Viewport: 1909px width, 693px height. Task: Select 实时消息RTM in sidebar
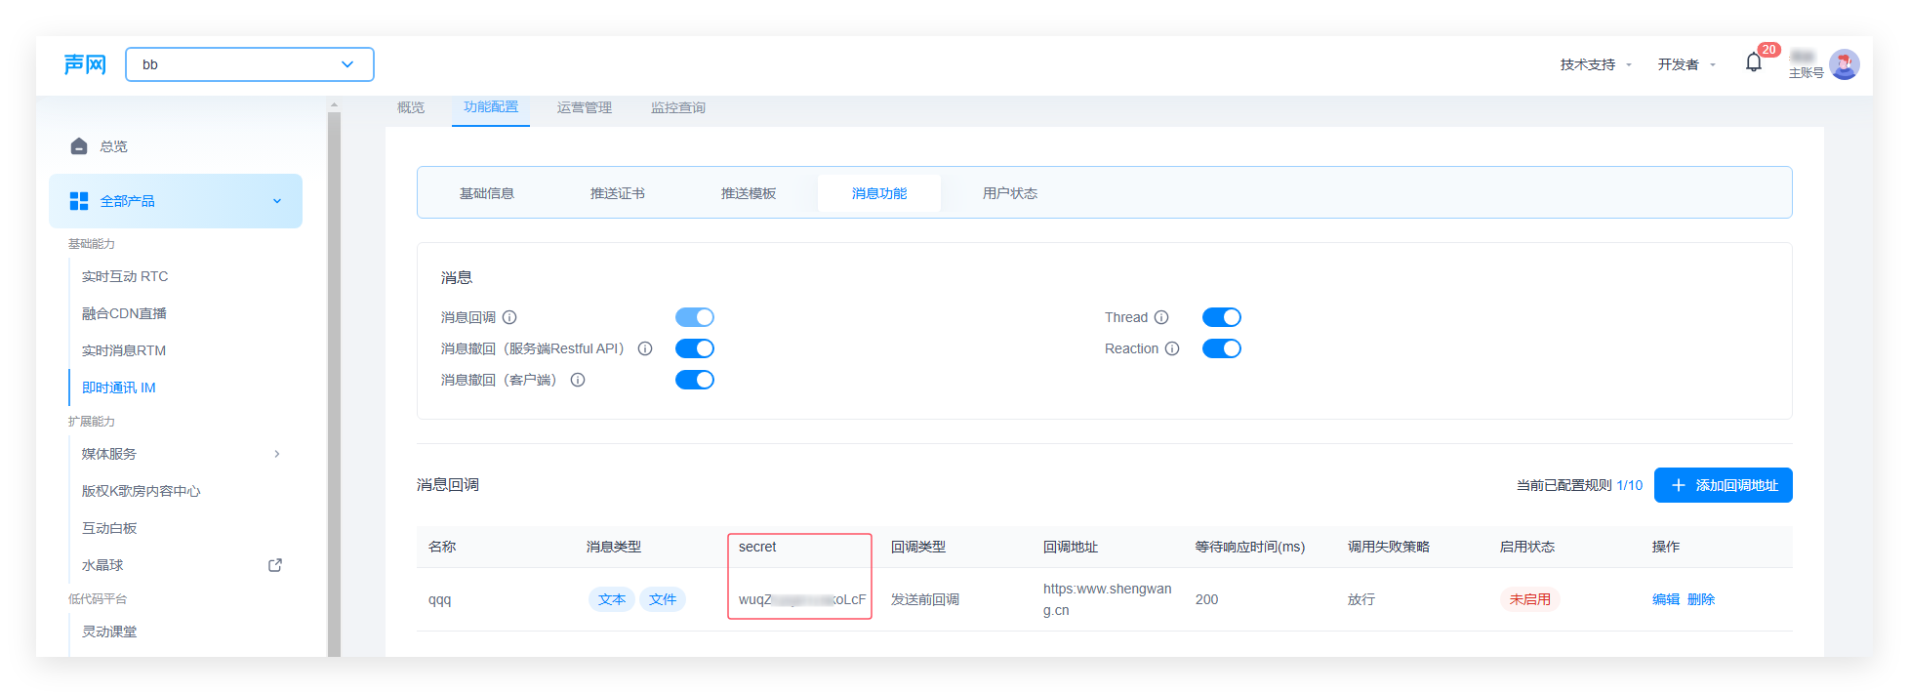point(124,350)
